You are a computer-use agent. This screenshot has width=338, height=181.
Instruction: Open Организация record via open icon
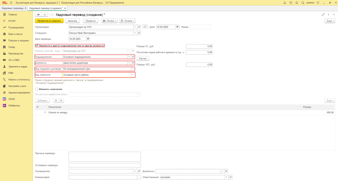[139, 27]
